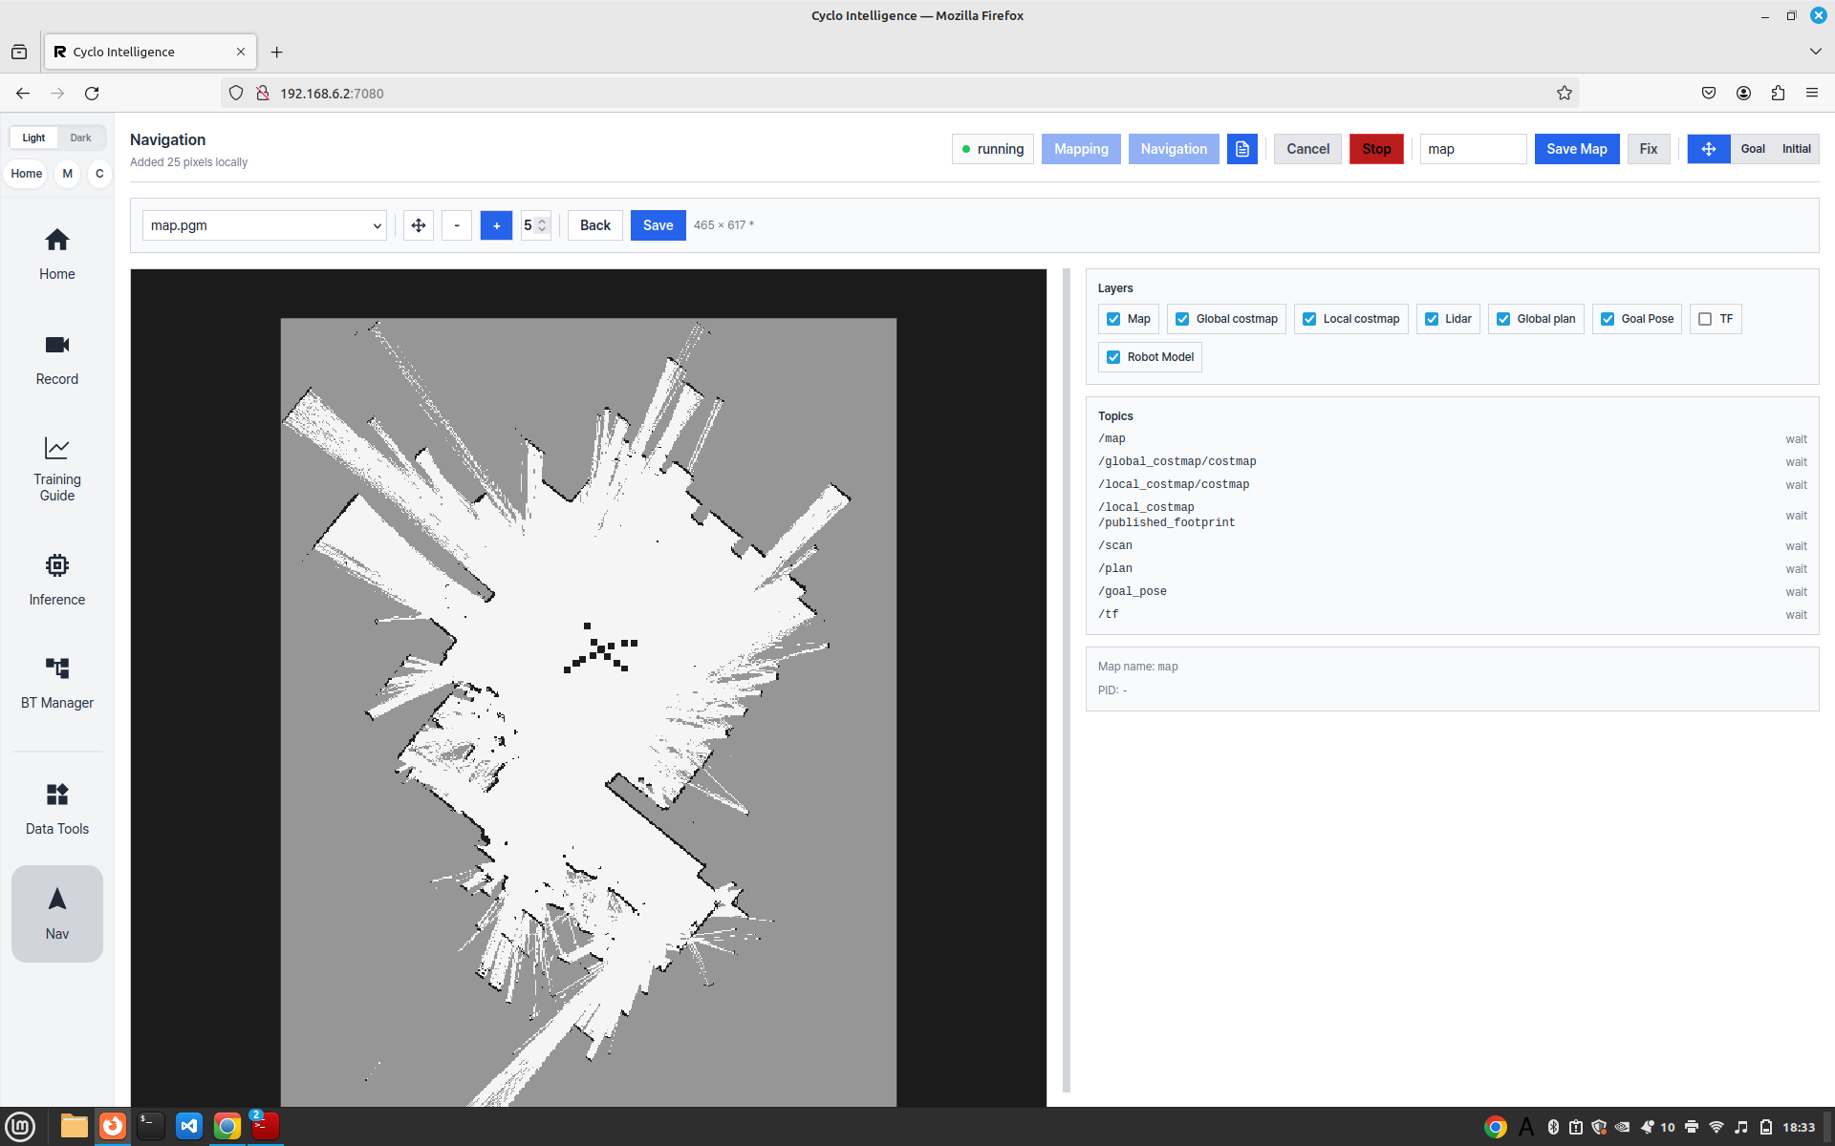
Task: Open Firefox extensions icon
Action: coord(1778,93)
